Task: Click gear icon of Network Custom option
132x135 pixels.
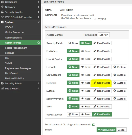Action: (x=115, y=83)
